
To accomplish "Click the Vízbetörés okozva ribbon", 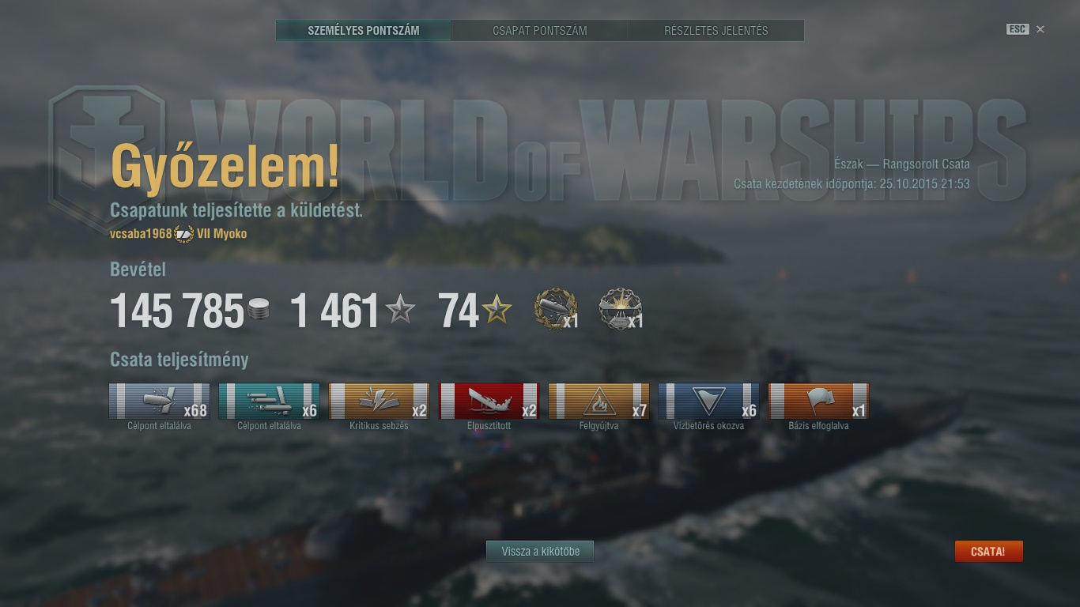I will point(708,401).
